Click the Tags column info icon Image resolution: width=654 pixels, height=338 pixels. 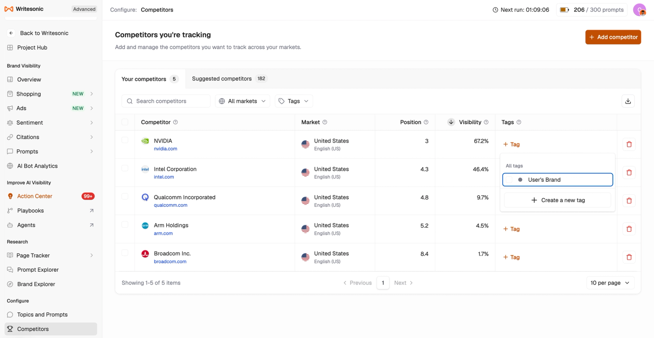pos(519,122)
